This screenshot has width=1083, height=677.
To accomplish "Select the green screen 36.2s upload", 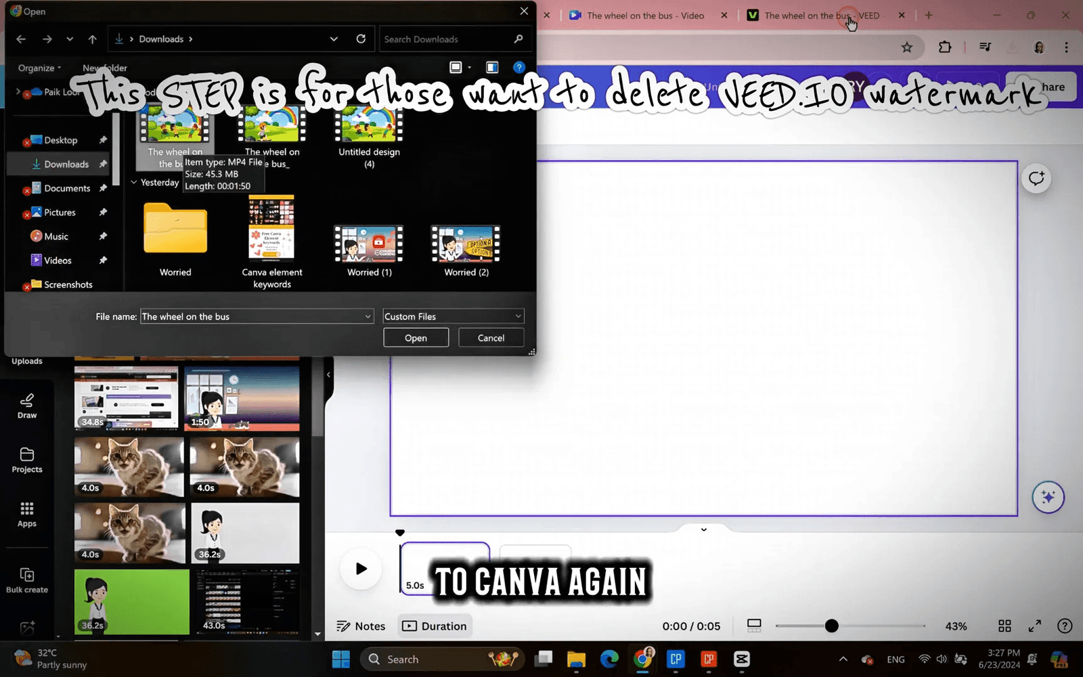I will coord(132,601).
